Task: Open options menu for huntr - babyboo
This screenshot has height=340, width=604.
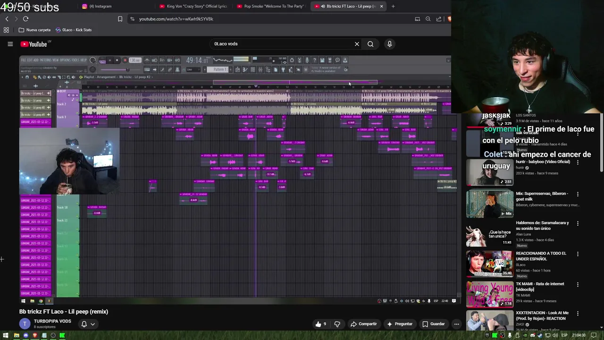Action: pyautogui.click(x=578, y=162)
